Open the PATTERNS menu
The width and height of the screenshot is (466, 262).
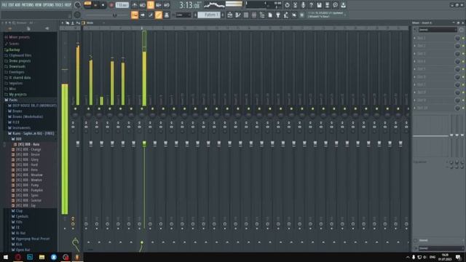click(x=28, y=5)
